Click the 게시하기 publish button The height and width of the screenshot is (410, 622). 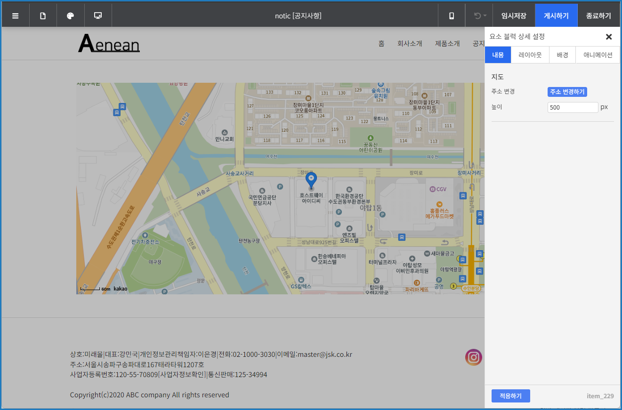click(556, 16)
